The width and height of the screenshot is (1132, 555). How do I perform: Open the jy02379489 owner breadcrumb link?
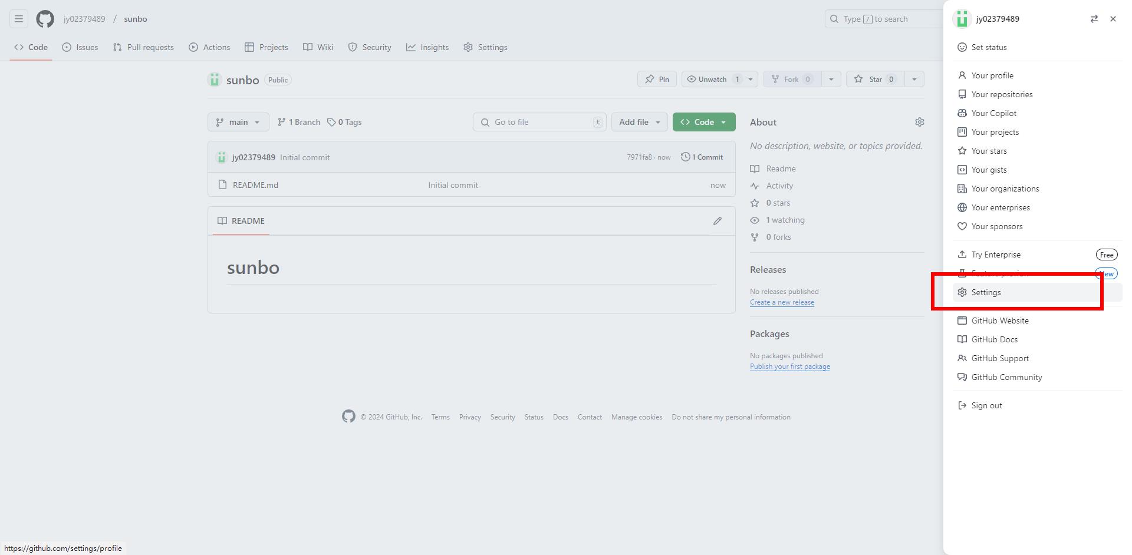[84, 19]
